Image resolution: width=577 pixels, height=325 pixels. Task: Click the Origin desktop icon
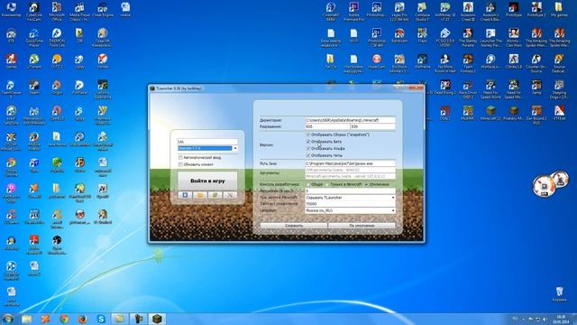pos(57,88)
